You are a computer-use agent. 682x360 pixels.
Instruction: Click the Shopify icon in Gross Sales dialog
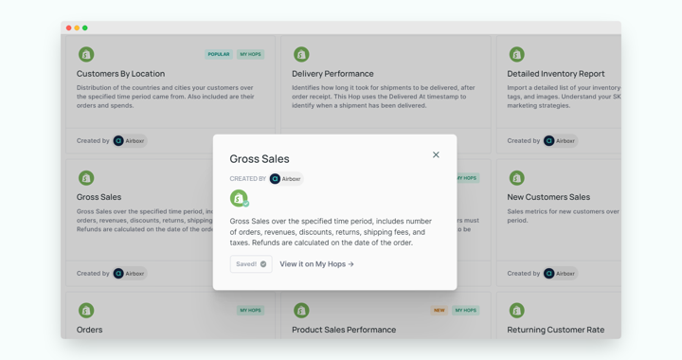(239, 198)
